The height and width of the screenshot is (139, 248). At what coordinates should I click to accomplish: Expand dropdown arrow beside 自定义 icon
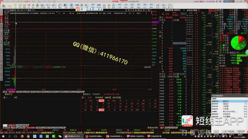[x=160, y=6]
